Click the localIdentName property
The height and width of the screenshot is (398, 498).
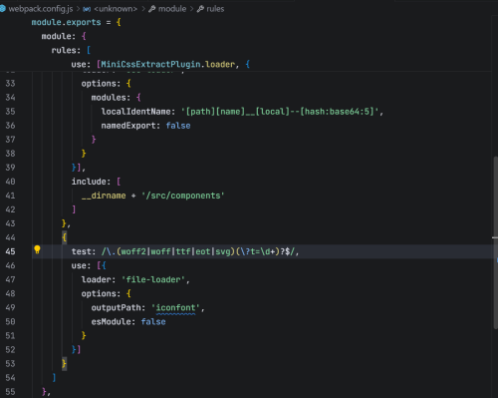click(137, 112)
